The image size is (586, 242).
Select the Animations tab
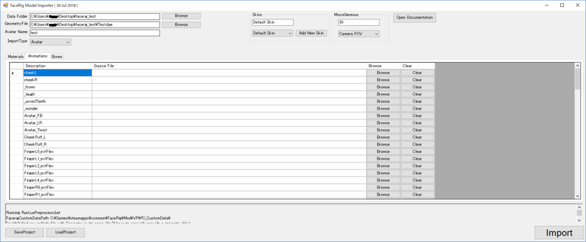tap(38, 56)
